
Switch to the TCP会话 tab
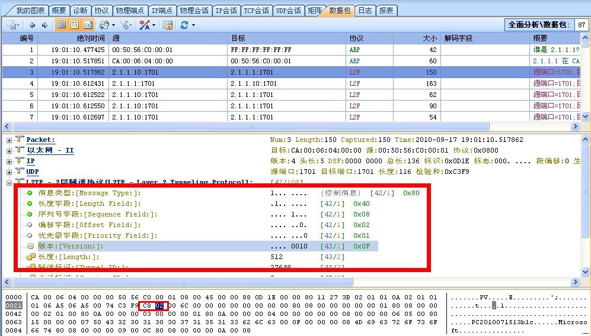tap(256, 11)
